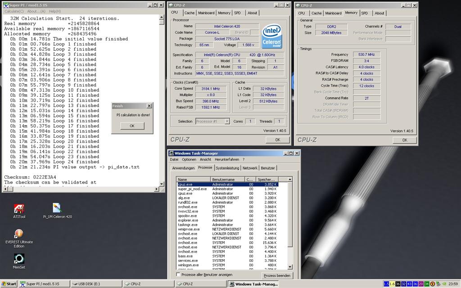Click the NVIDIA tray icon
The height and width of the screenshot is (288, 461).
point(443,284)
